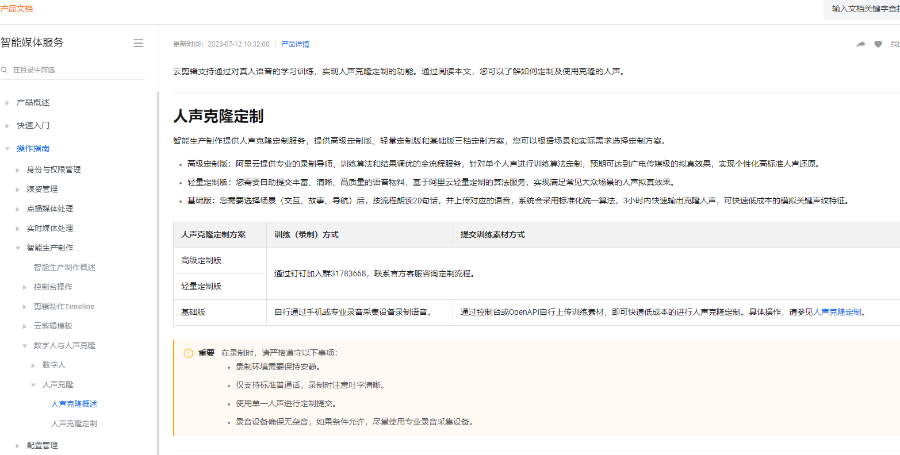Click the 高级定制版 table cell
The height and width of the screenshot is (455, 900).
tap(220, 261)
